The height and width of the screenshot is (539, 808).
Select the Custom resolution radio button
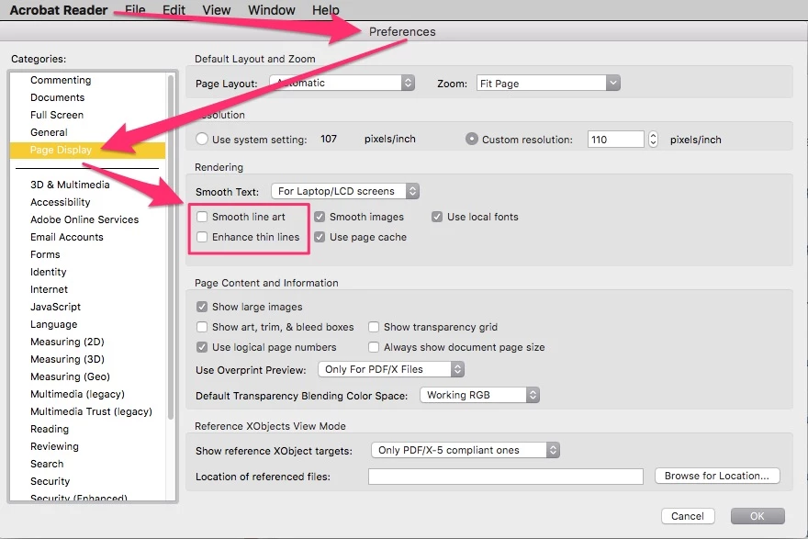[x=472, y=140]
